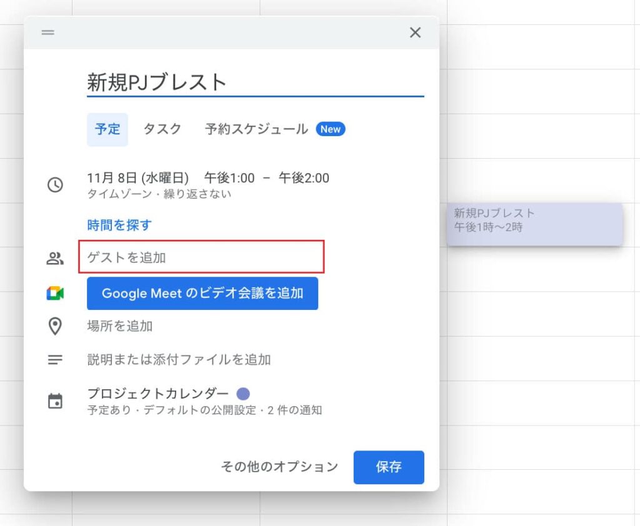Image resolution: width=640 pixels, height=526 pixels.
Task: Click the clock icon beside the date
Action: (x=56, y=185)
